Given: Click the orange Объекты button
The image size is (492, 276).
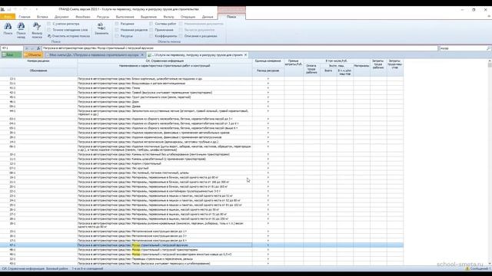Looking at the screenshot, I should 32,54.
